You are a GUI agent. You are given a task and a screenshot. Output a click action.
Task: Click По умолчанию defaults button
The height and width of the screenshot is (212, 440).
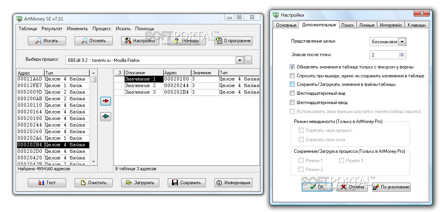(391, 187)
